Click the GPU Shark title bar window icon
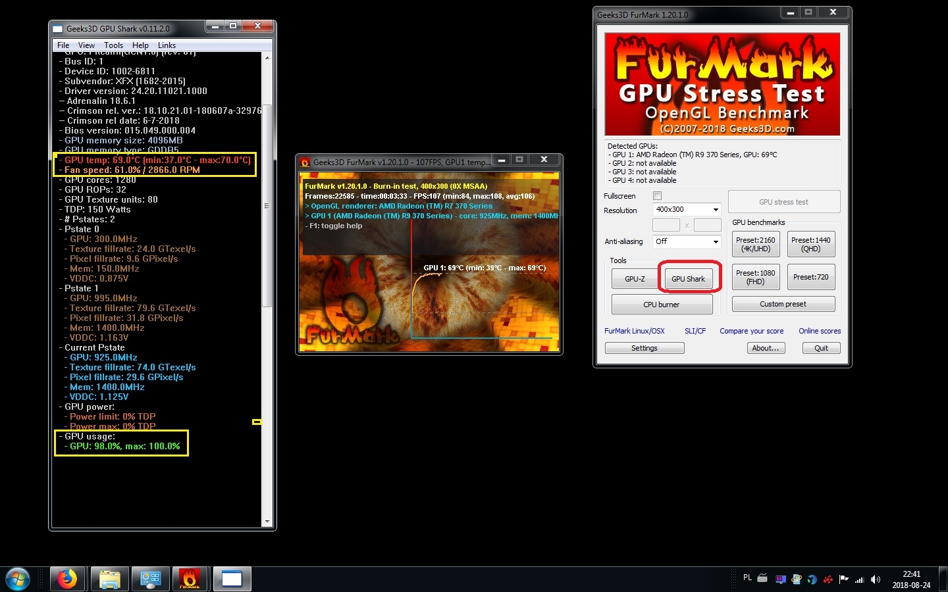Viewport: 948px width, 592px height. [x=58, y=29]
